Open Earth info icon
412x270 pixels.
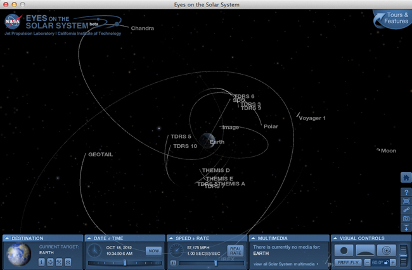point(41,262)
